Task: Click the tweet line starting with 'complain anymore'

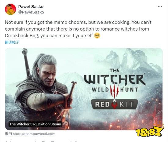Action: tap(77, 29)
